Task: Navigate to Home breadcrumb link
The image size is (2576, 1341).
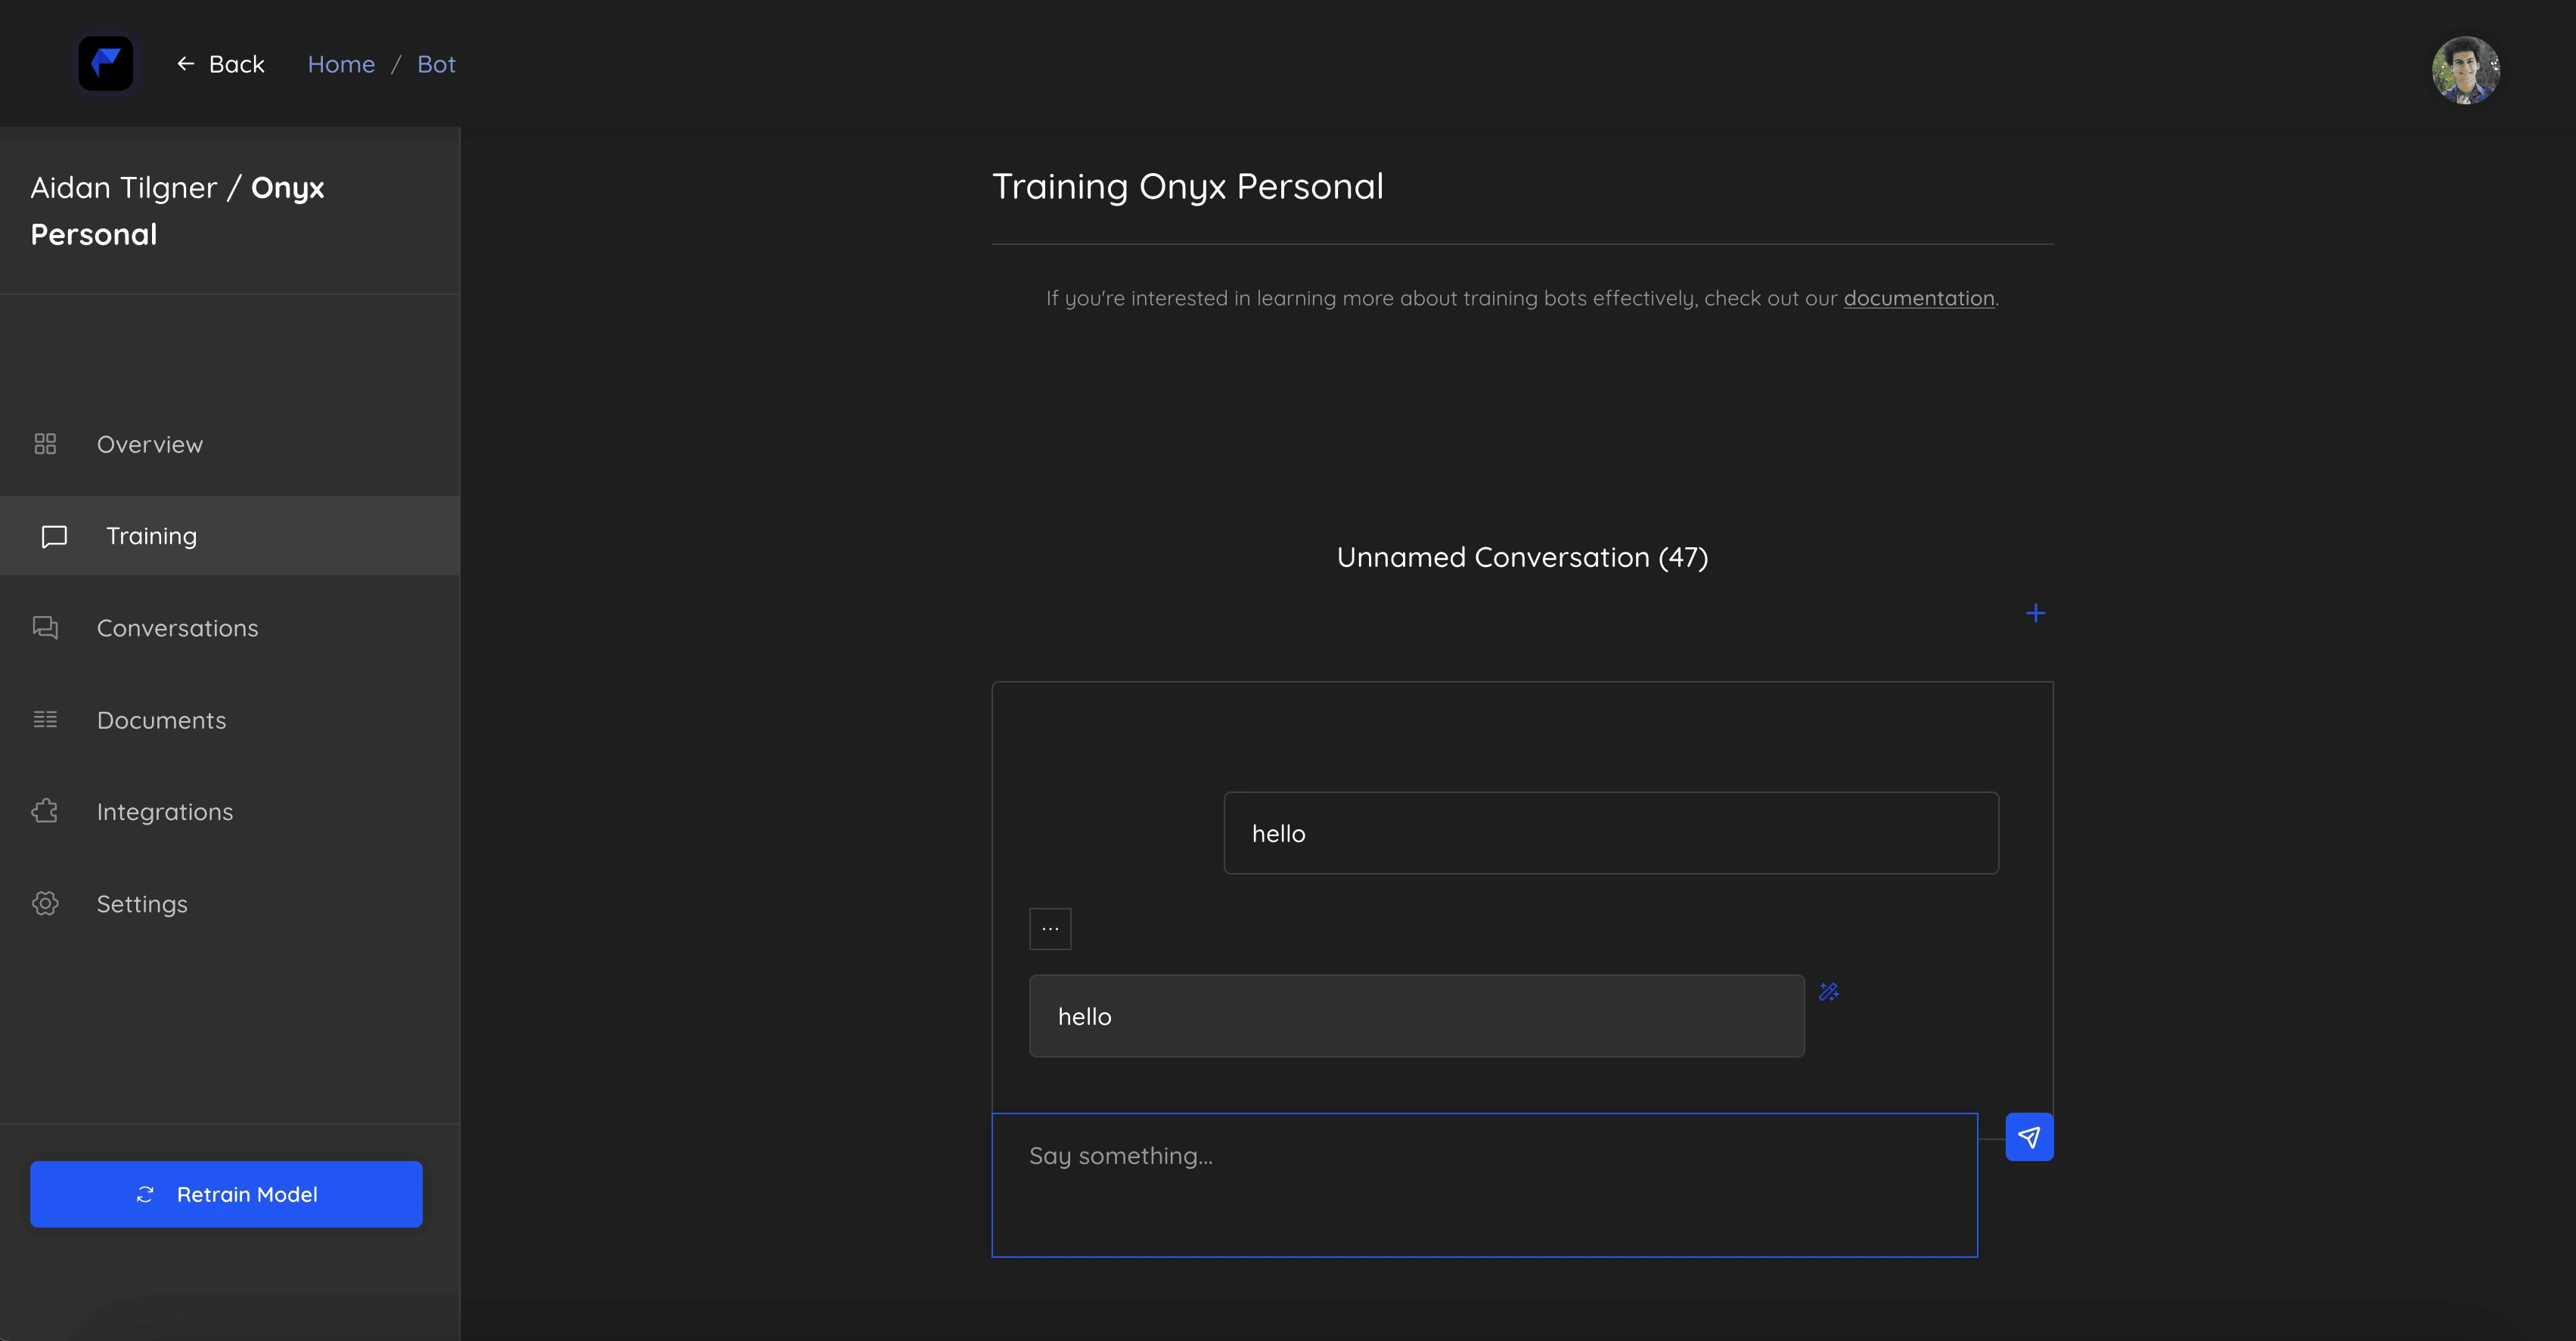Action: pyautogui.click(x=341, y=64)
